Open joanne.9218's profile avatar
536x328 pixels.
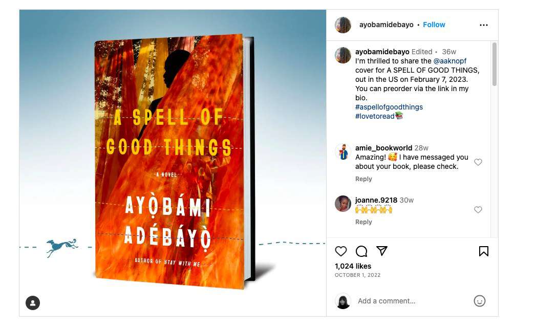[x=343, y=204]
